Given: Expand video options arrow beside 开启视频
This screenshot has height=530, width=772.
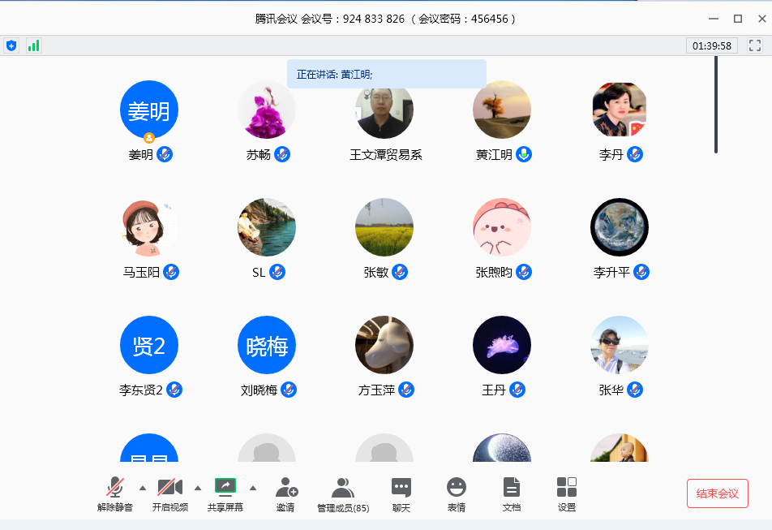Looking at the screenshot, I should 198,488.
